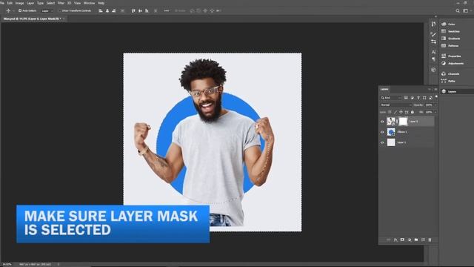Screen dimensions: 474x267
Task: Click the Align right edges icon
Action: (113, 10)
